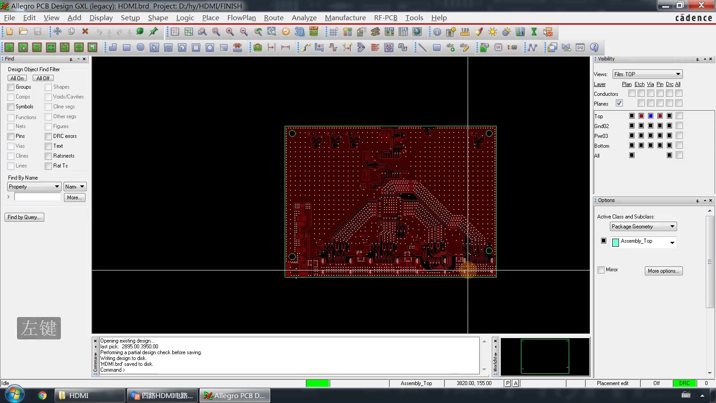The image size is (716, 403).
Task: Click the Find By Name input field
Action: click(38, 197)
